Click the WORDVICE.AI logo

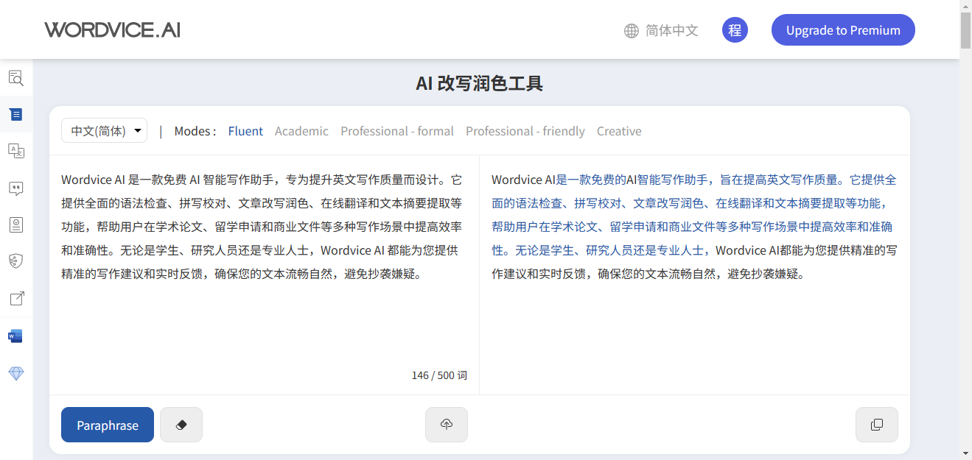112,30
